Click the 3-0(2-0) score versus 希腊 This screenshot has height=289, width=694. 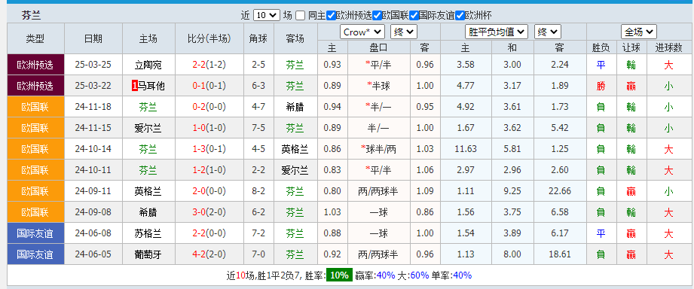coord(209,212)
